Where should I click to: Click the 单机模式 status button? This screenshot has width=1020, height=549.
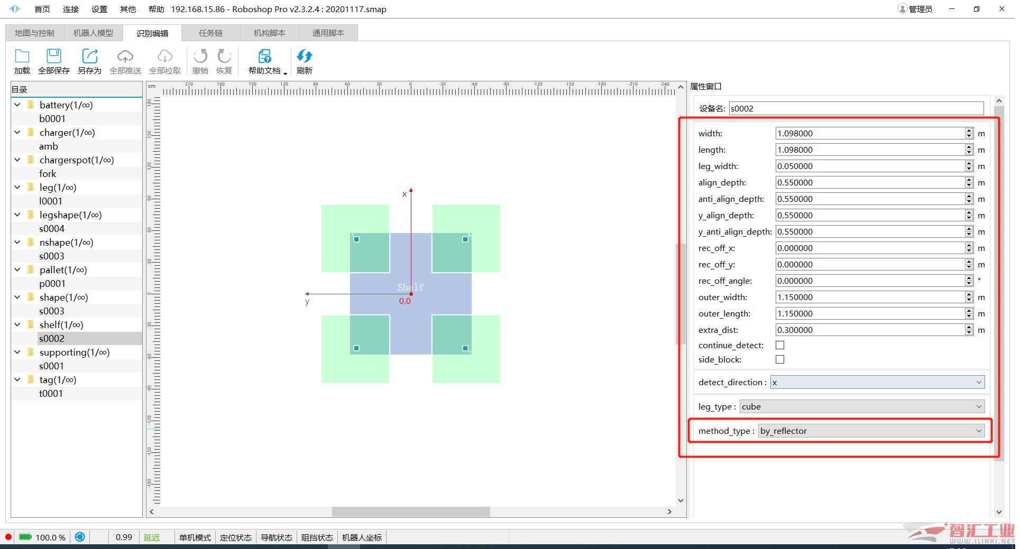pos(195,537)
